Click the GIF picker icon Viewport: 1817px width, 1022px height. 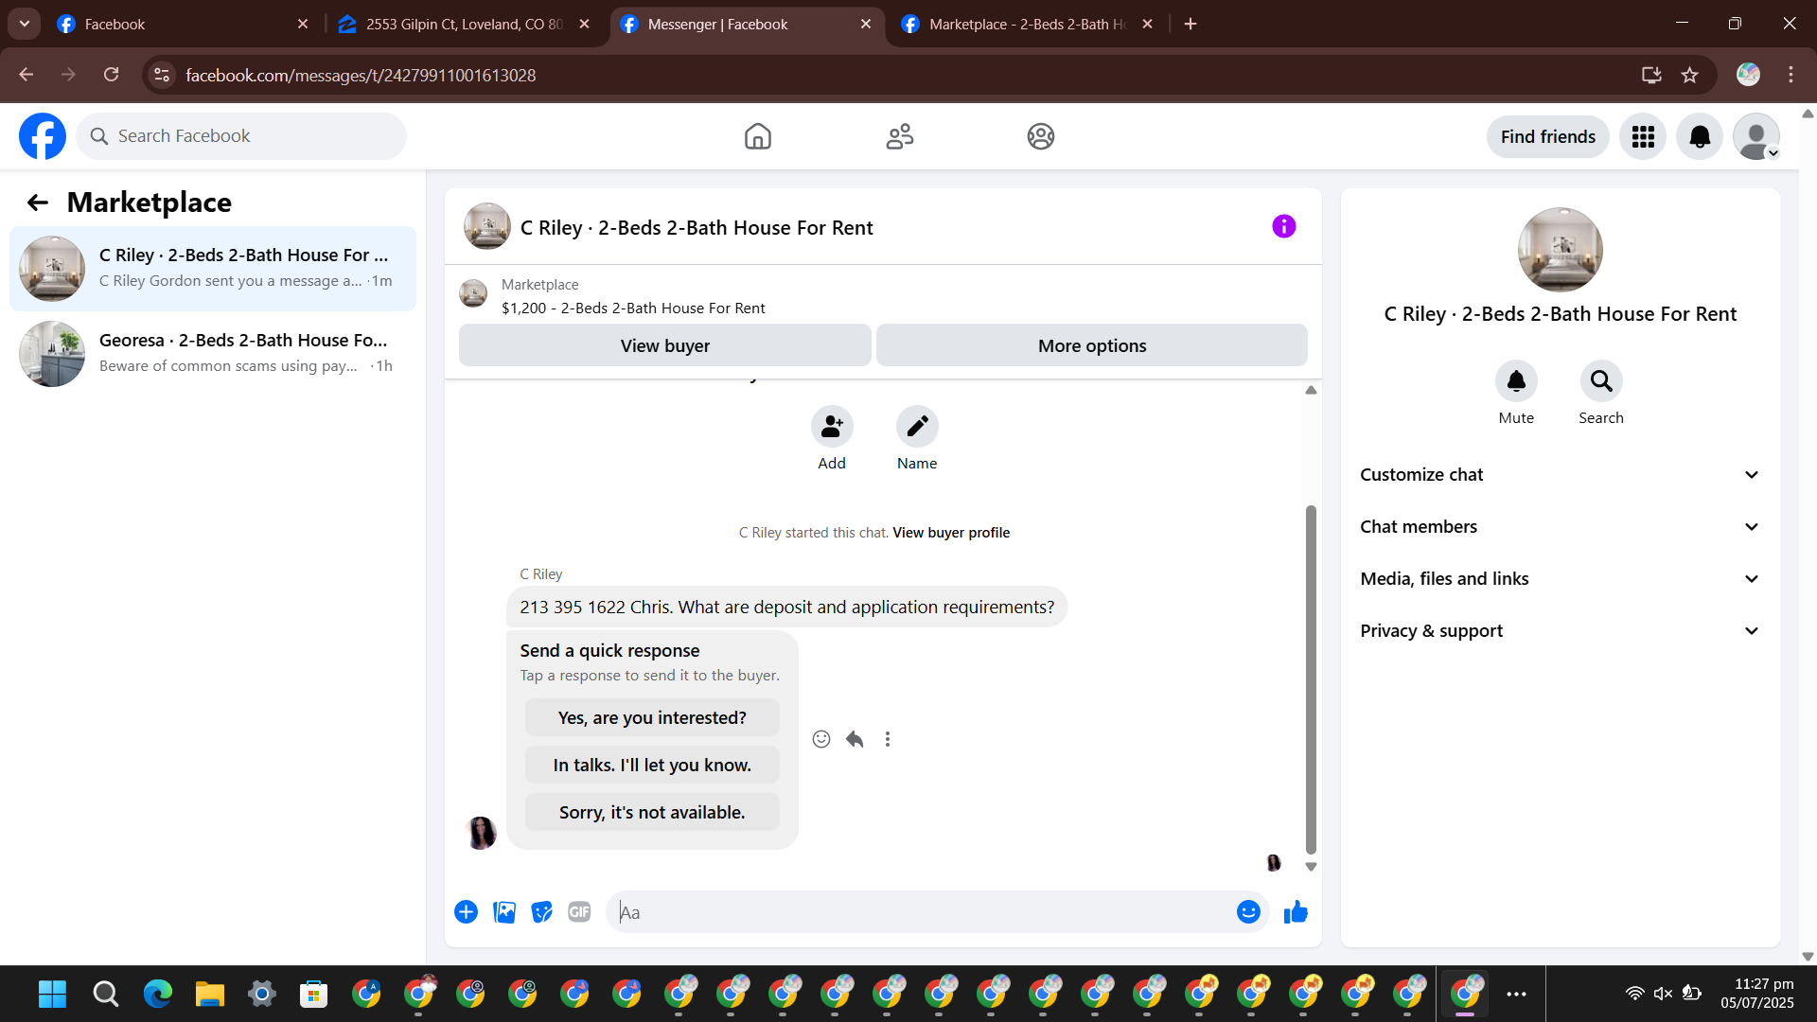click(x=579, y=912)
